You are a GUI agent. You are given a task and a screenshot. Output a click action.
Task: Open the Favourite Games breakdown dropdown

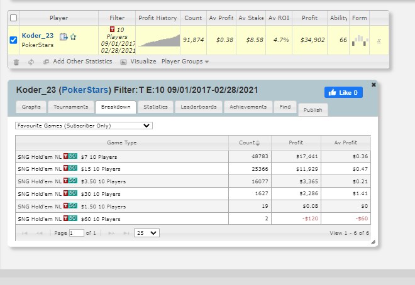coord(84,126)
